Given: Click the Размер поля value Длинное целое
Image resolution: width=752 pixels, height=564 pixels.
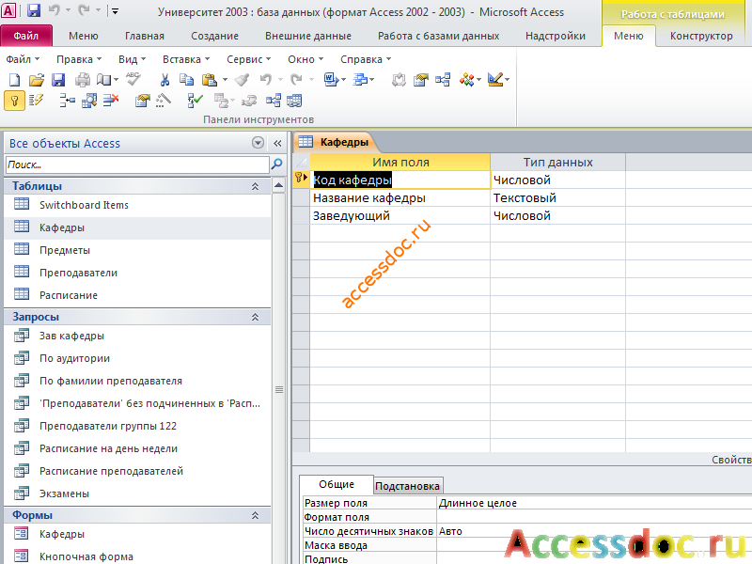Looking at the screenshot, I should (595, 503).
